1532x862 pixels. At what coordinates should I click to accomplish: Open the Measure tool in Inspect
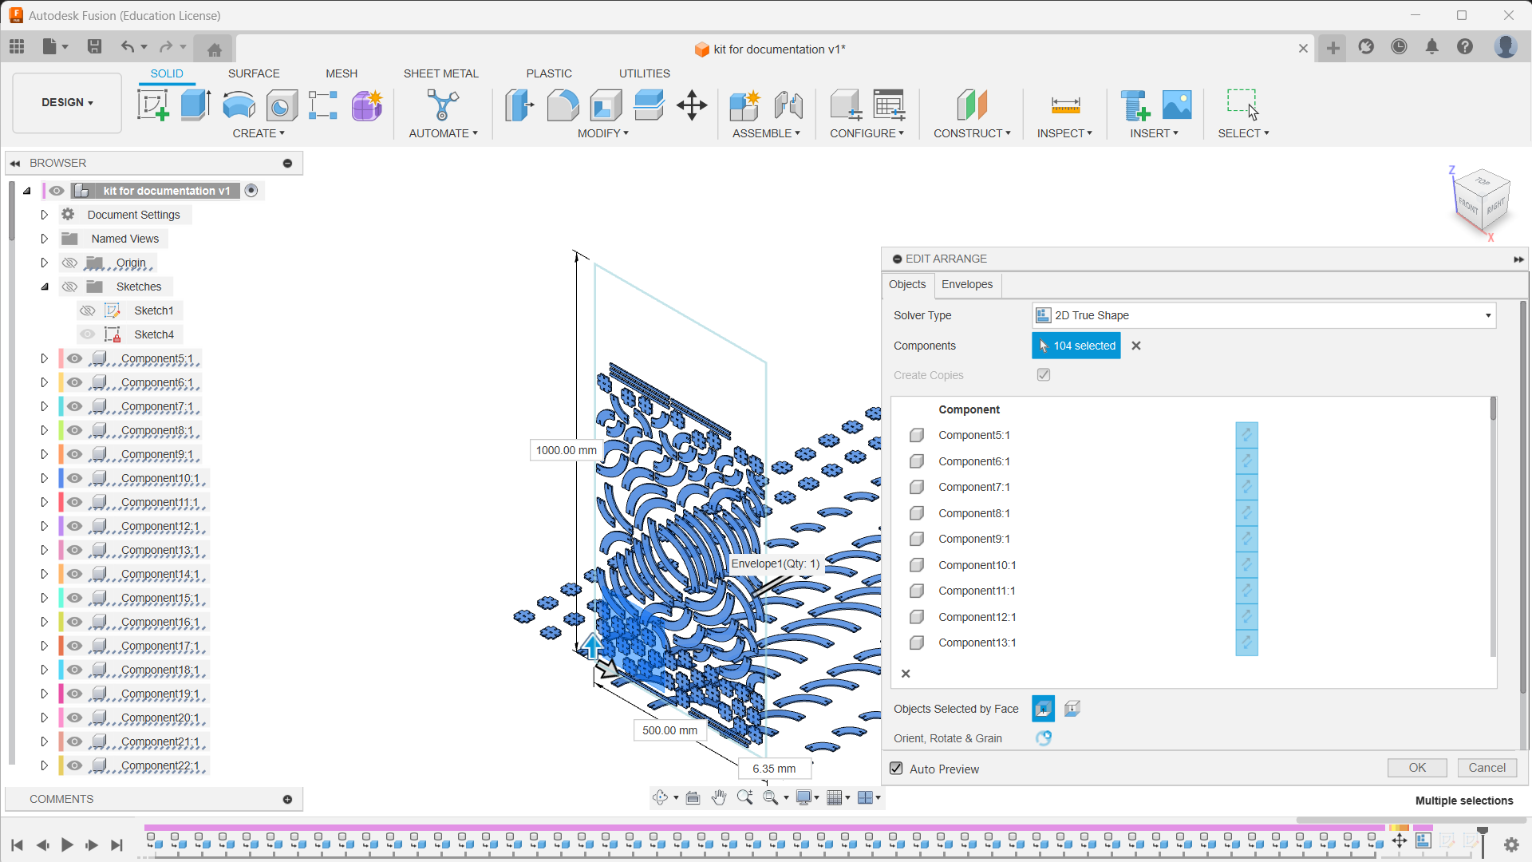tap(1065, 105)
